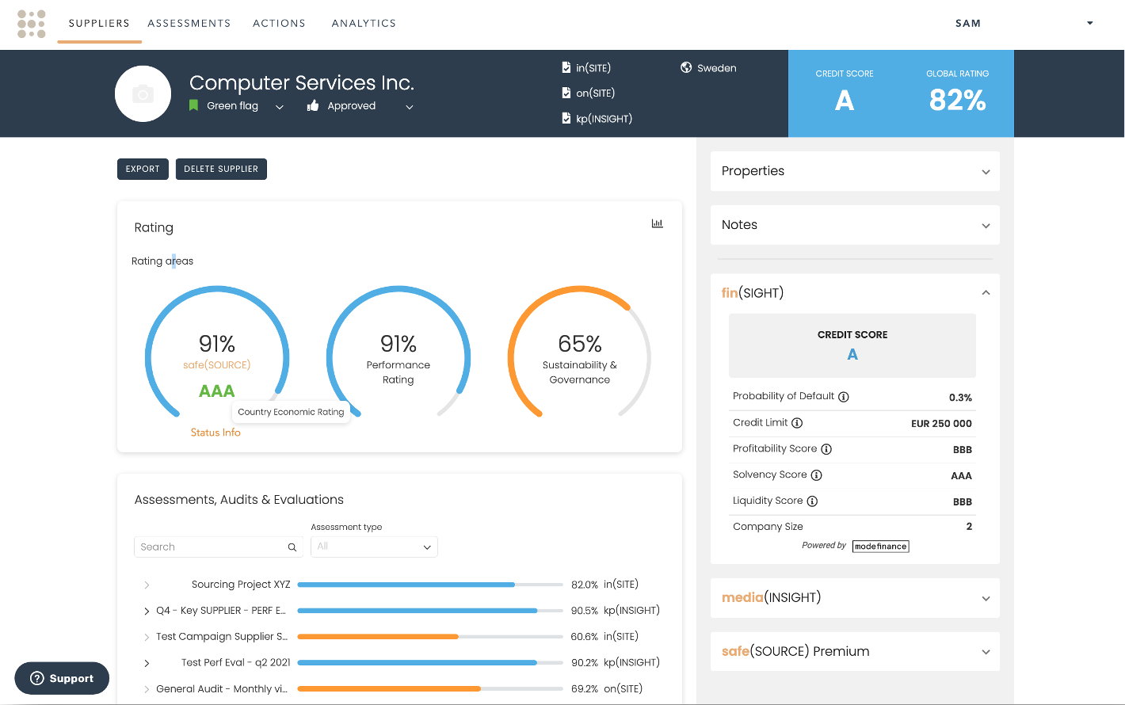Open the SAM user menu arrow

[1090, 23]
